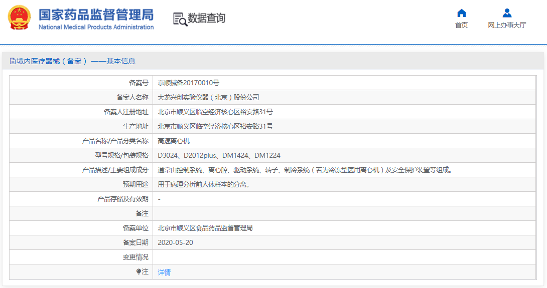Select the 备案人注册地址 label
The width and height of the screenshot is (547, 288).
click(126, 112)
